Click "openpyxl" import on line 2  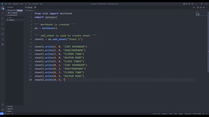tap(51, 17)
